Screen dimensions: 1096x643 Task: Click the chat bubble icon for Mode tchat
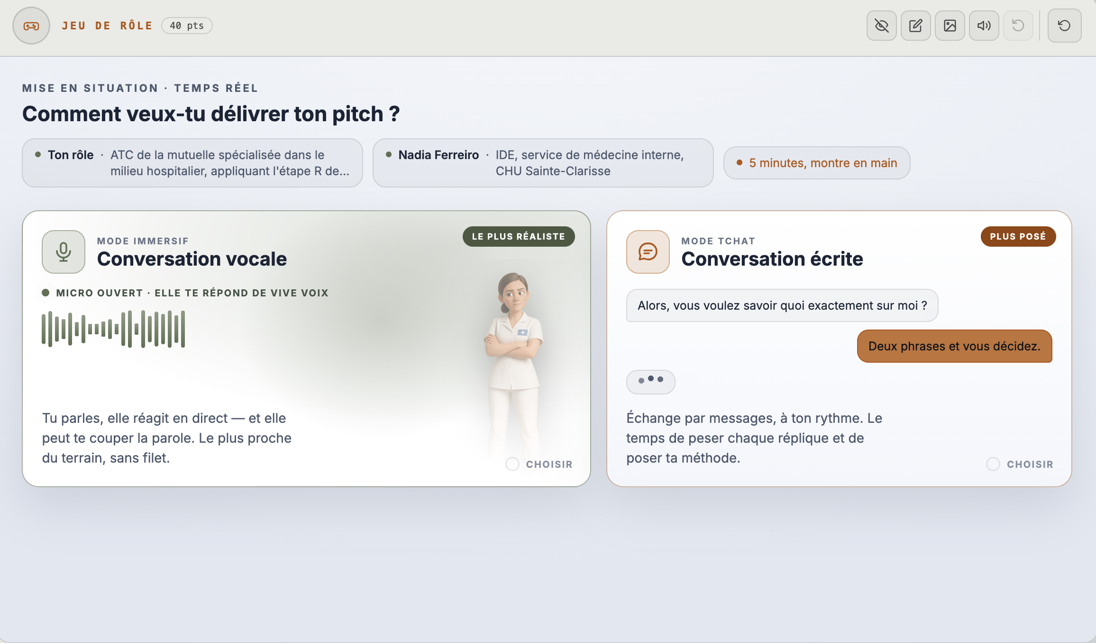pyautogui.click(x=648, y=252)
